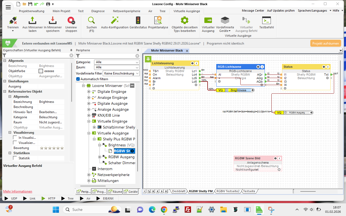Screen dimensions: 346x216
Task: Set the Bewertung star rating
Action: (x=52, y=148)
